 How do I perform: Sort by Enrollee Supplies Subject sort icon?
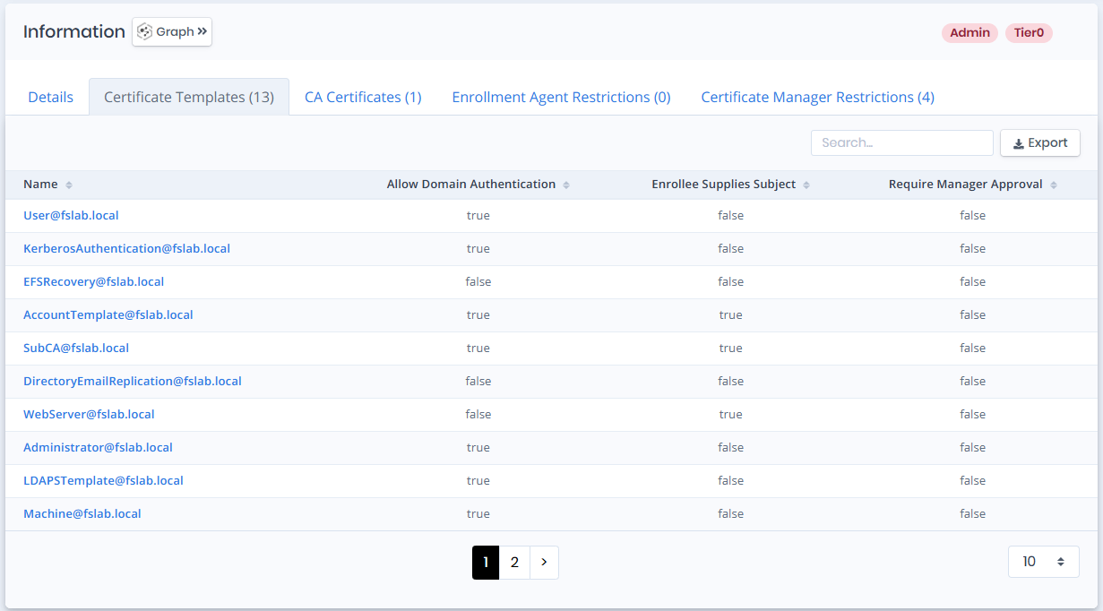pos(806,185)
